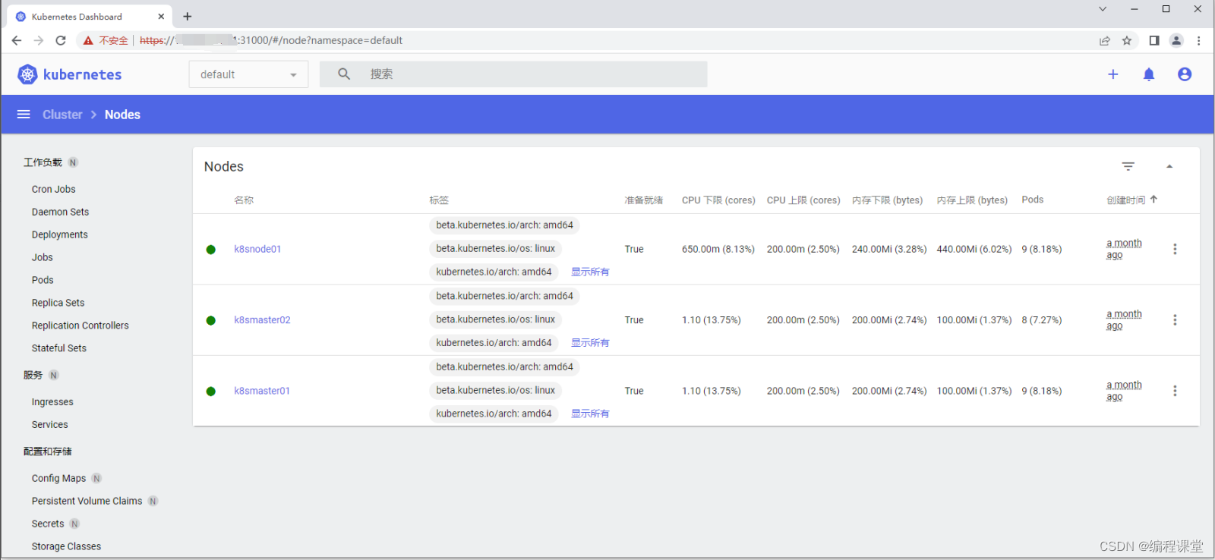Open actions menu for k8smaster01

pyautogui.click(x=1175, y=391)
